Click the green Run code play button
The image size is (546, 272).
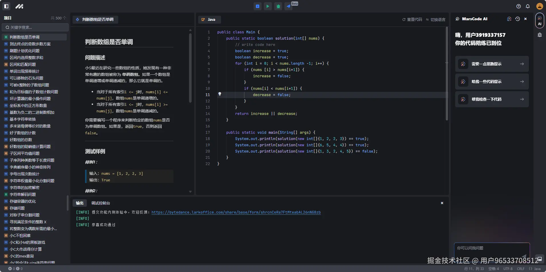click(268, 6)
